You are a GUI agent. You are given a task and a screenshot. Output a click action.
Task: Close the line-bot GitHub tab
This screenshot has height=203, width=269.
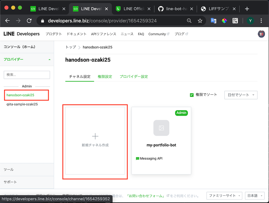(192, 9)
